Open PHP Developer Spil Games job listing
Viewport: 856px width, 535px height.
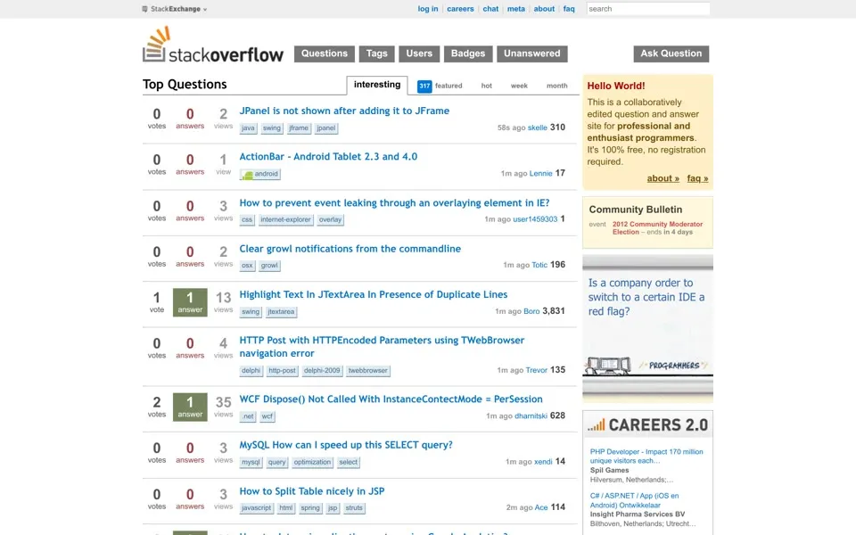tap(646, 457)
